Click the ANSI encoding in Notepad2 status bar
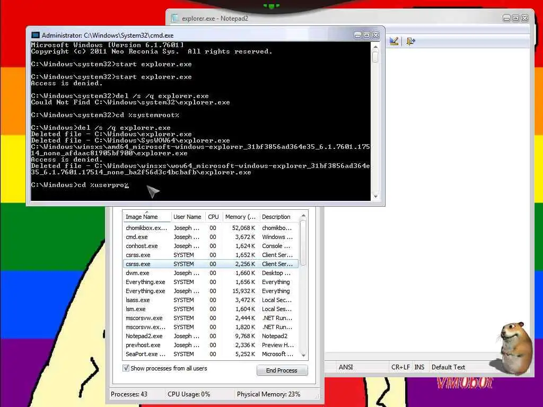Image resolution: width=543 pixels, height=407 pixels. (346, 367)
